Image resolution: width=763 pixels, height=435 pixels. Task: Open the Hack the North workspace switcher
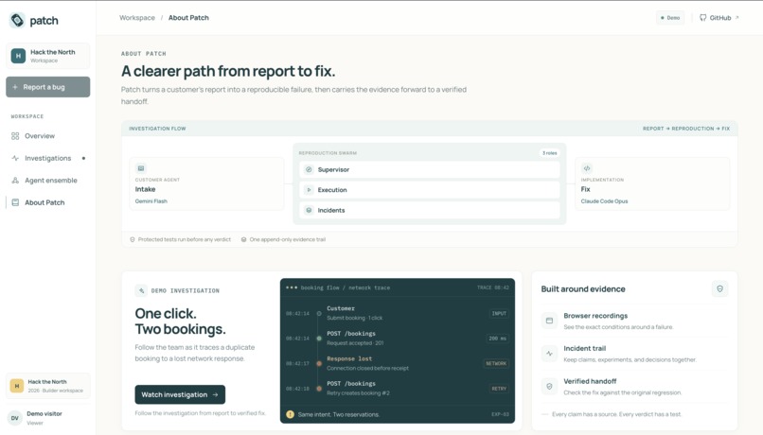click(47, 56)
